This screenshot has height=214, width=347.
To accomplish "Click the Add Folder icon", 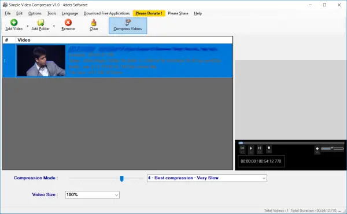I will pos(40,23).
